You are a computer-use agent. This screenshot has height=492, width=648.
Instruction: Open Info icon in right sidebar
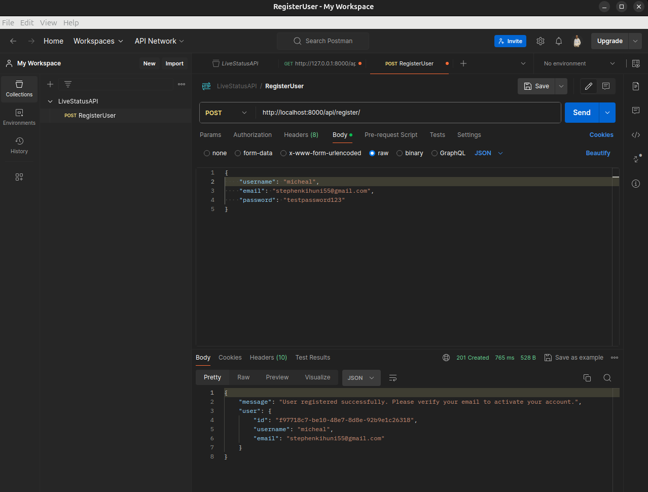click(x=636, y=184)
